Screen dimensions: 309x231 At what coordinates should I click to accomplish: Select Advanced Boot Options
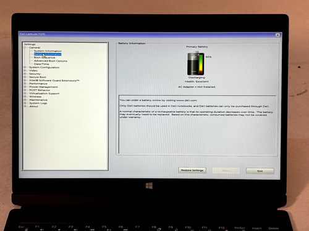51,61
